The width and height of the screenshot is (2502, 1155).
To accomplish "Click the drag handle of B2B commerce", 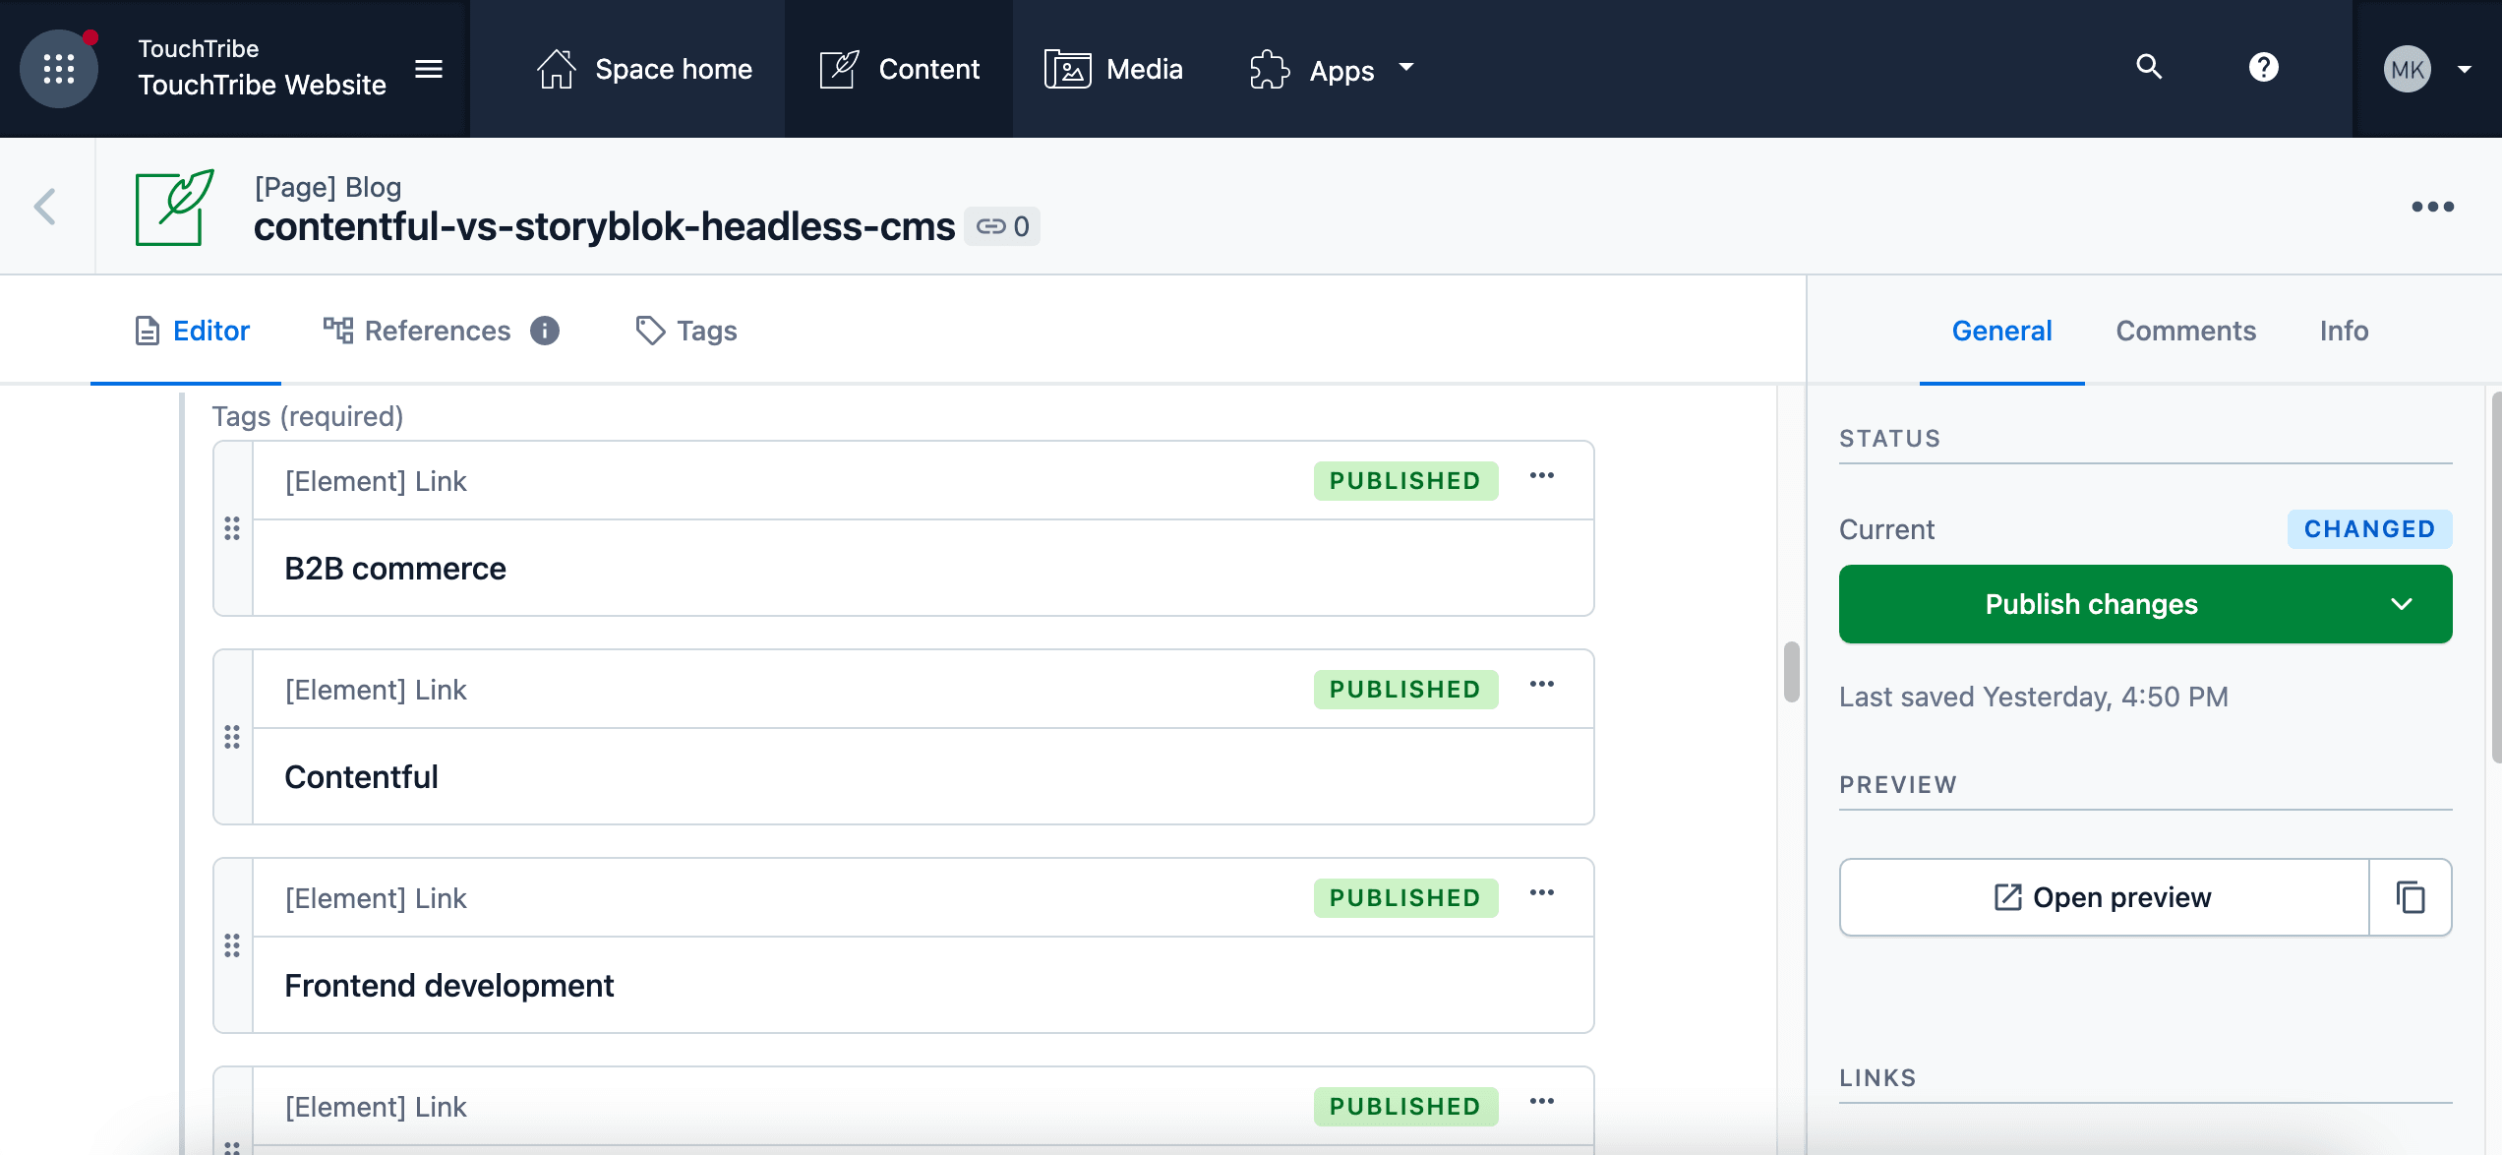I will (232, 528).
